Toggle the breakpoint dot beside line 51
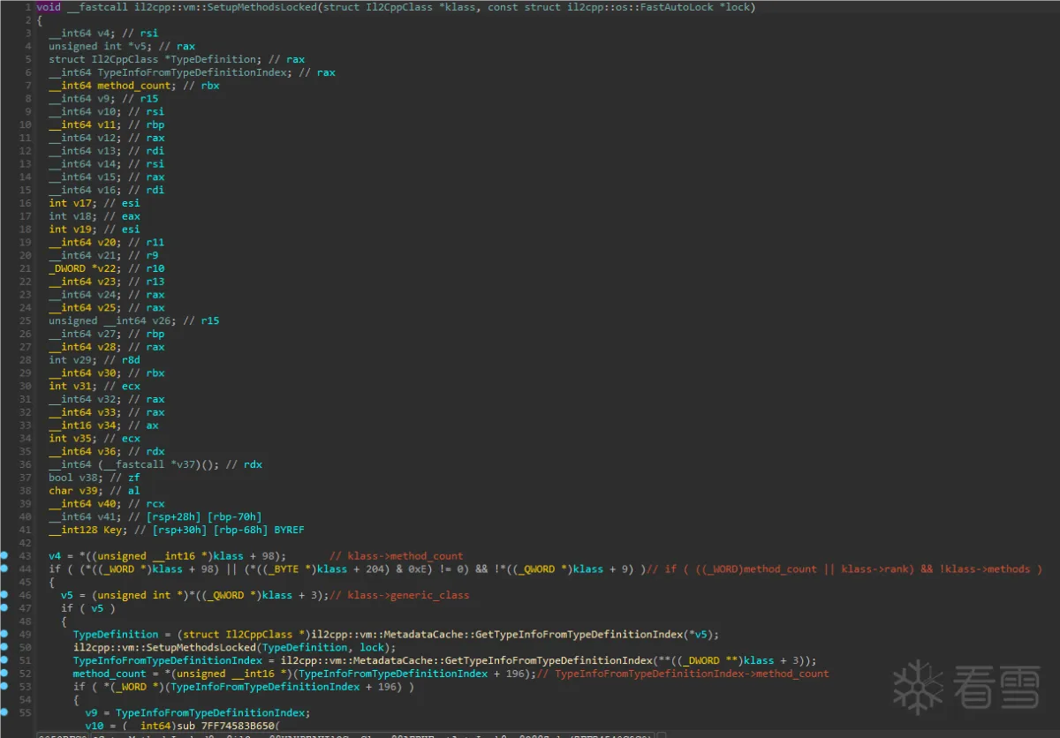 pyautogui.click(x=4, y=660)
